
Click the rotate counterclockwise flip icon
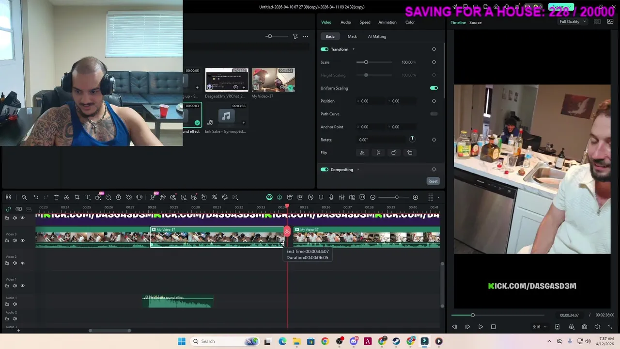(x=410, y=153)
